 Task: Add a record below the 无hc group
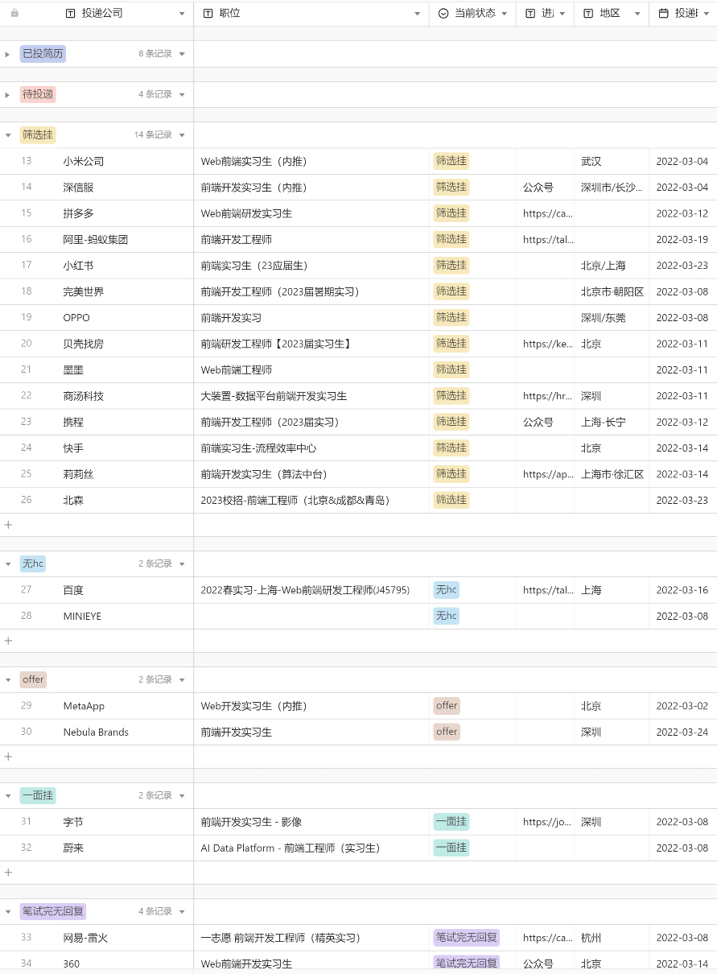[x=8, y=641]
